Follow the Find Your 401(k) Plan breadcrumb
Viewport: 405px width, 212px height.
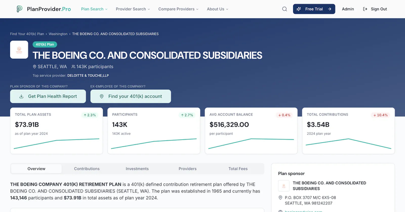click(x=27, y=34)
